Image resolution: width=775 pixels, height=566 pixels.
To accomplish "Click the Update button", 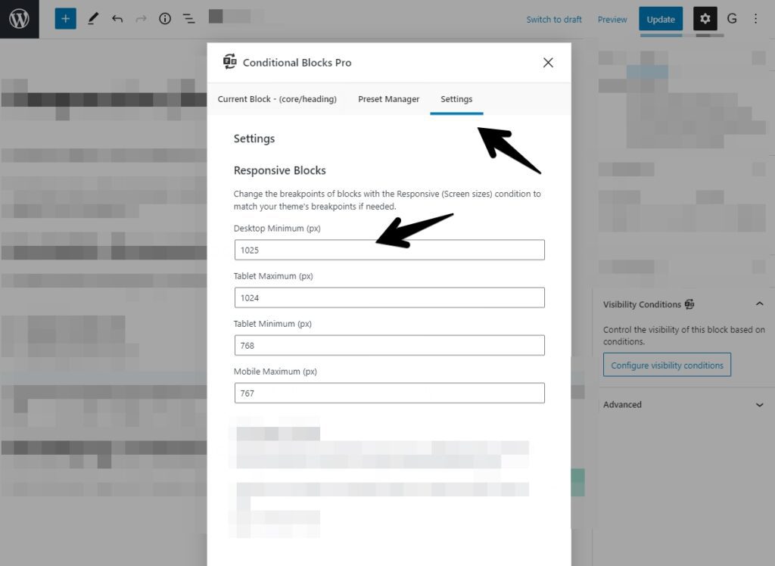I will [661, 19].
